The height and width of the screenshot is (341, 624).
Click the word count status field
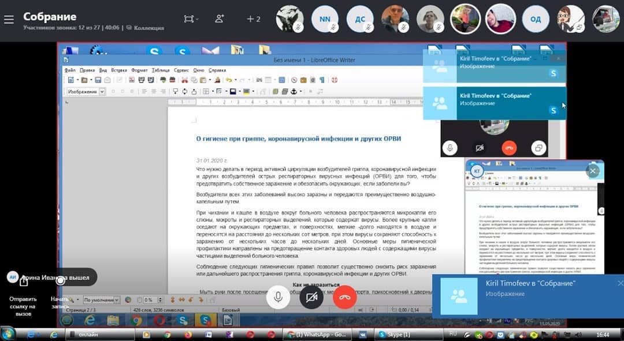pyautogui.click(x=158, y=310)
